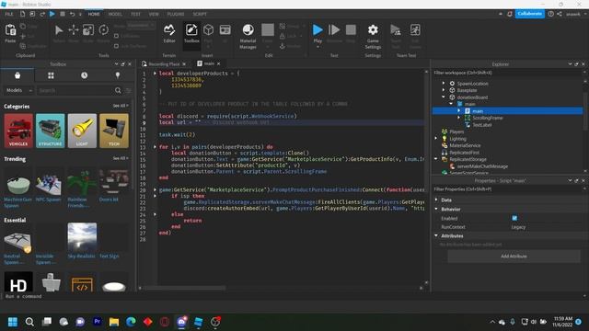Click the share icon in title bar
Image resolution: width=589 pixels, height=331 pixels.
click(560, 14)
